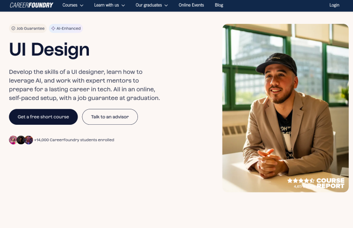The width and height of the screenshot is (353, 228).
Task: Click Talk to an advisor button
Action: pos(110,117)
